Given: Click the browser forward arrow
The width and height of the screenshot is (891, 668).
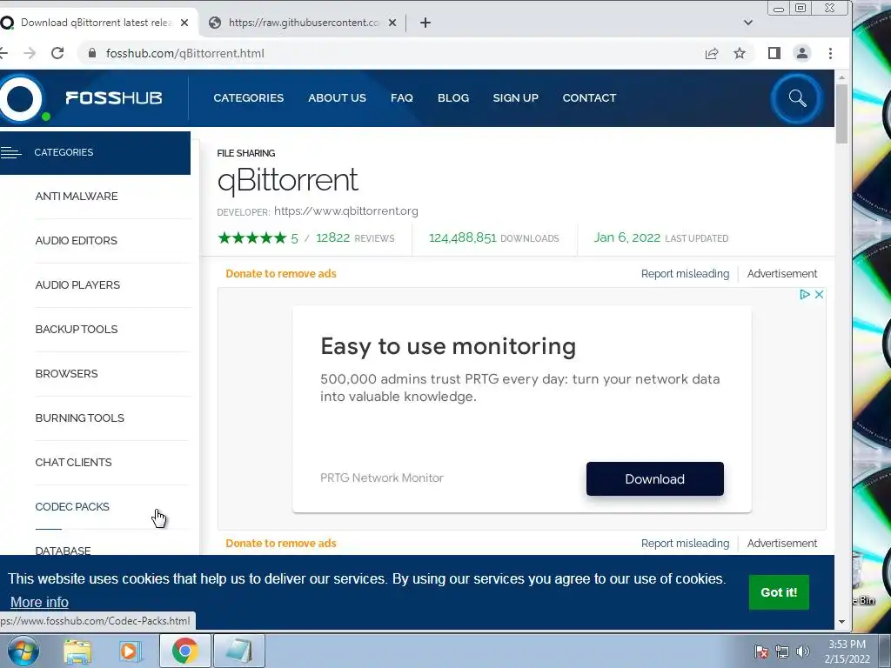Looking at the screenshot, I should [30, 53].
